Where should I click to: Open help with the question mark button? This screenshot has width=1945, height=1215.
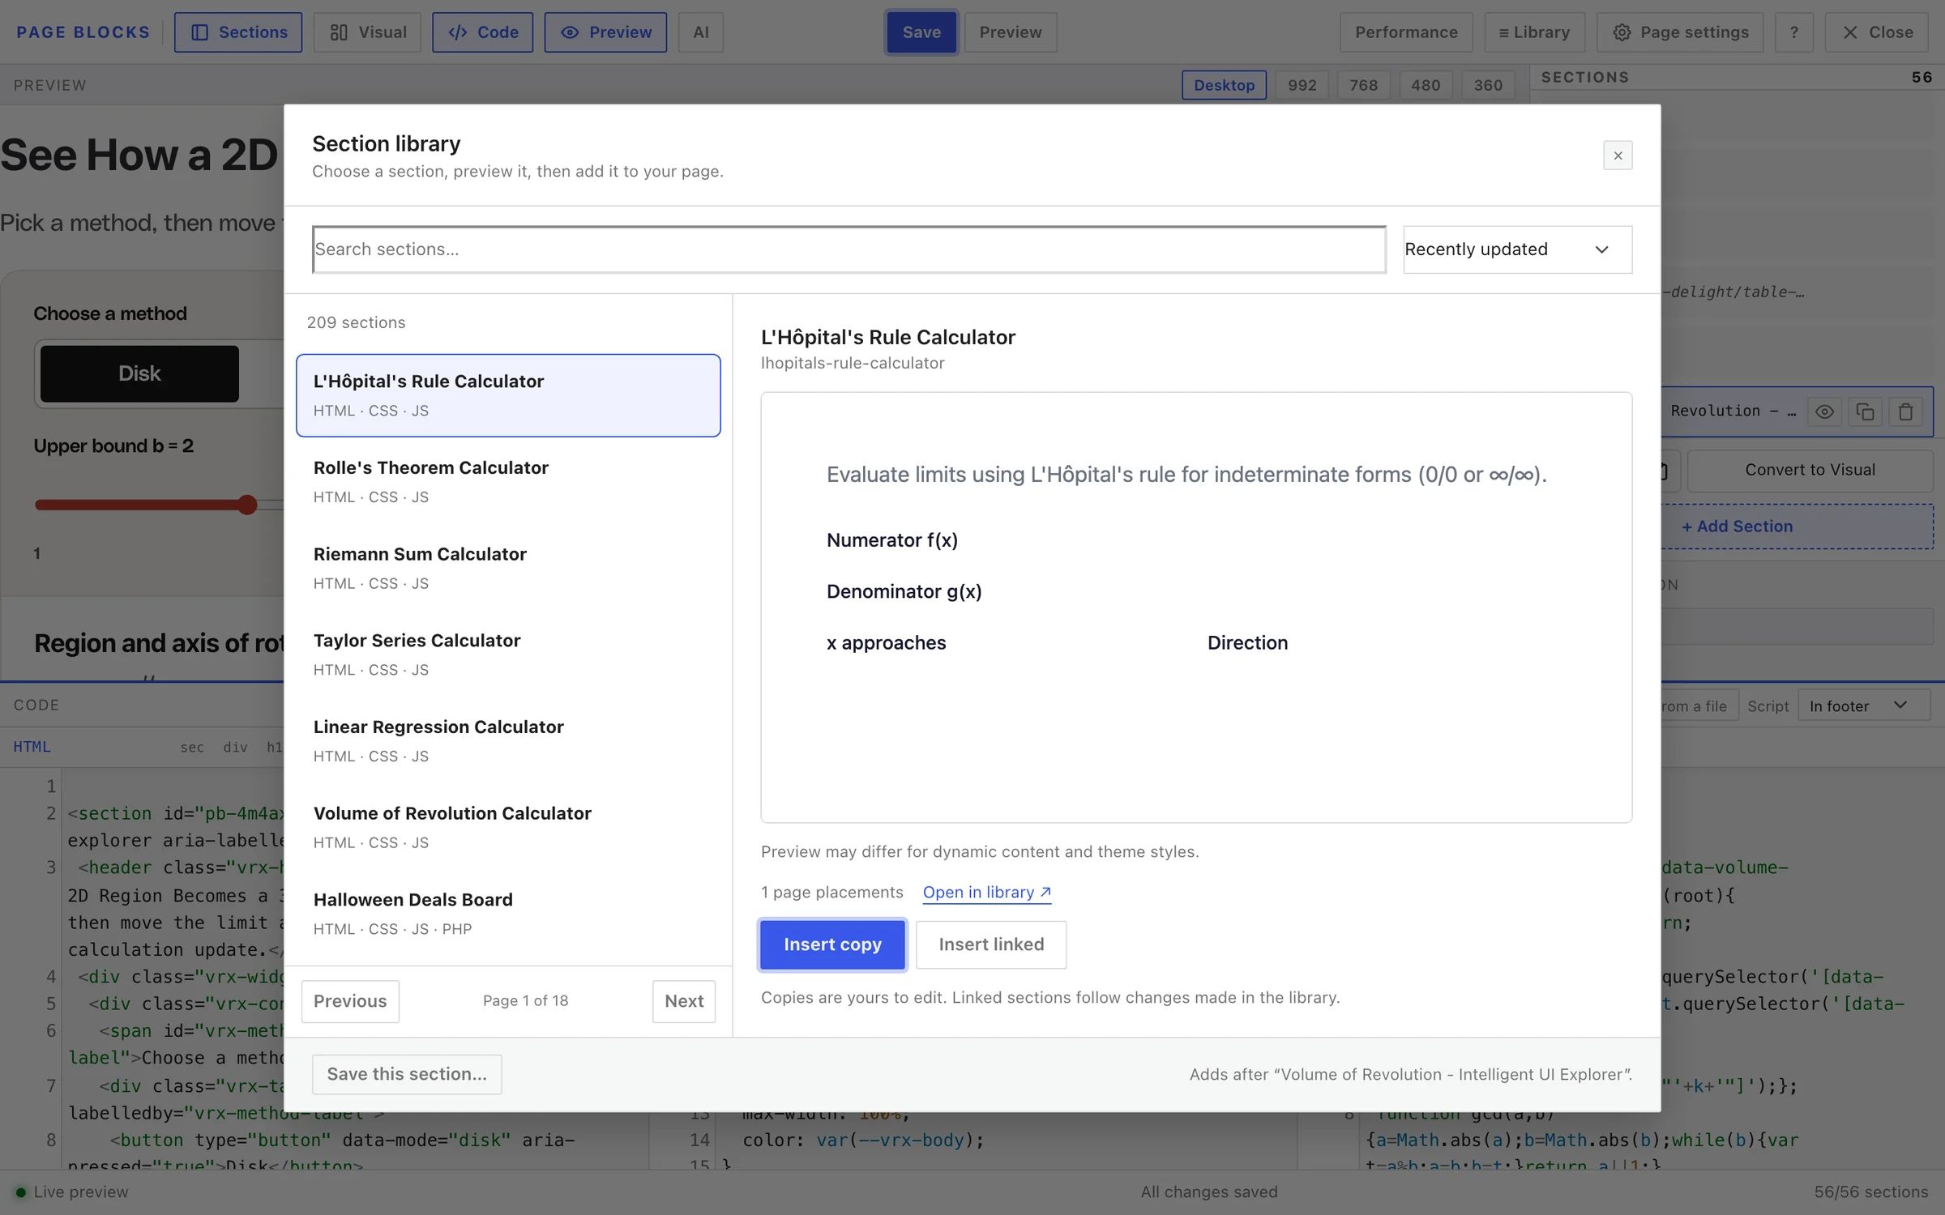(1794, 32)
